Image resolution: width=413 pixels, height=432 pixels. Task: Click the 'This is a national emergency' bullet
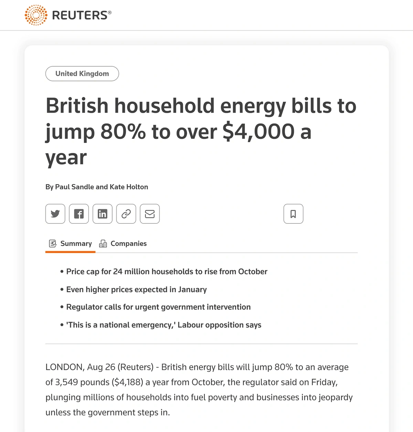click(163, 325)
